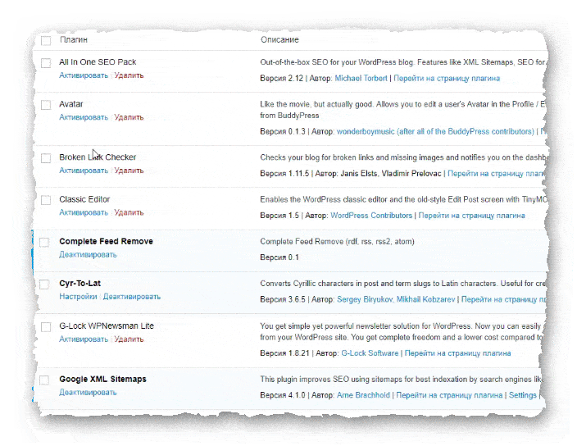
Task: Activate All In One SEO Pack via Активировать
Action: (84, 75)
